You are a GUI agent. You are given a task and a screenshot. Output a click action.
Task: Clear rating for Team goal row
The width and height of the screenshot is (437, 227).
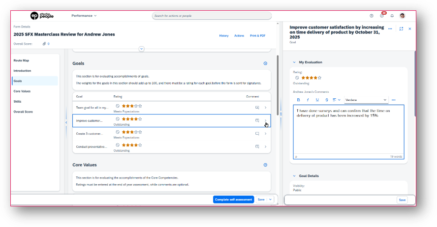(x=118, y=106)
